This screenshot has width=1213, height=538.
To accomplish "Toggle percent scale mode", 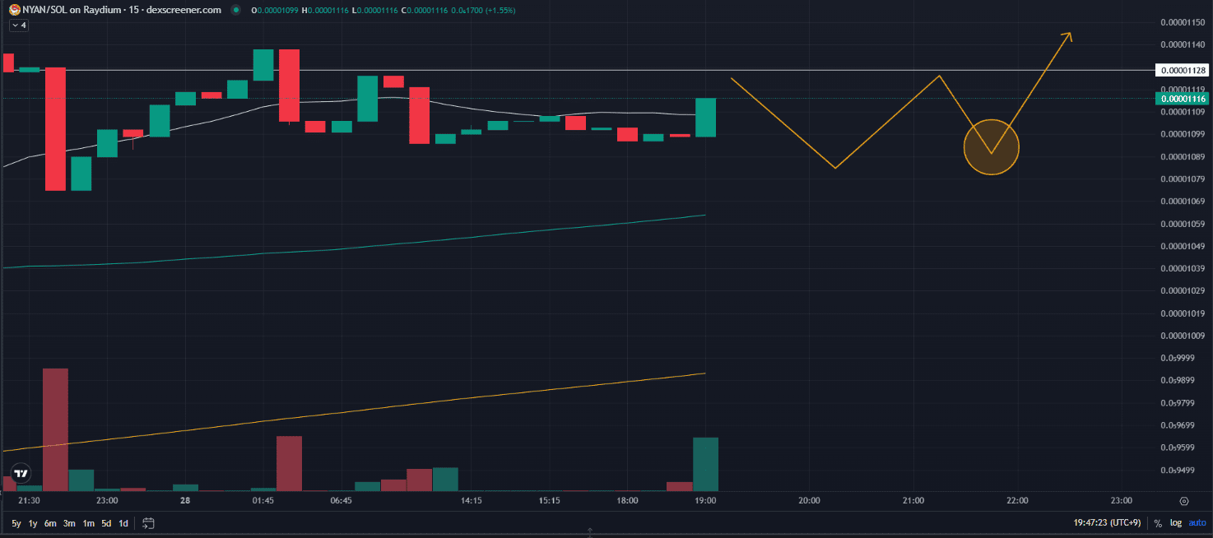I will point(1157,523).
